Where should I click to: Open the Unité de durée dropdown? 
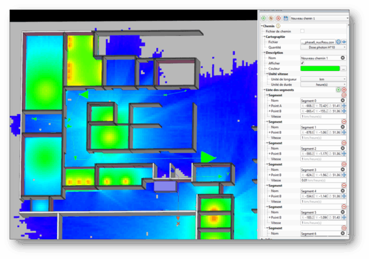[323, 84]
